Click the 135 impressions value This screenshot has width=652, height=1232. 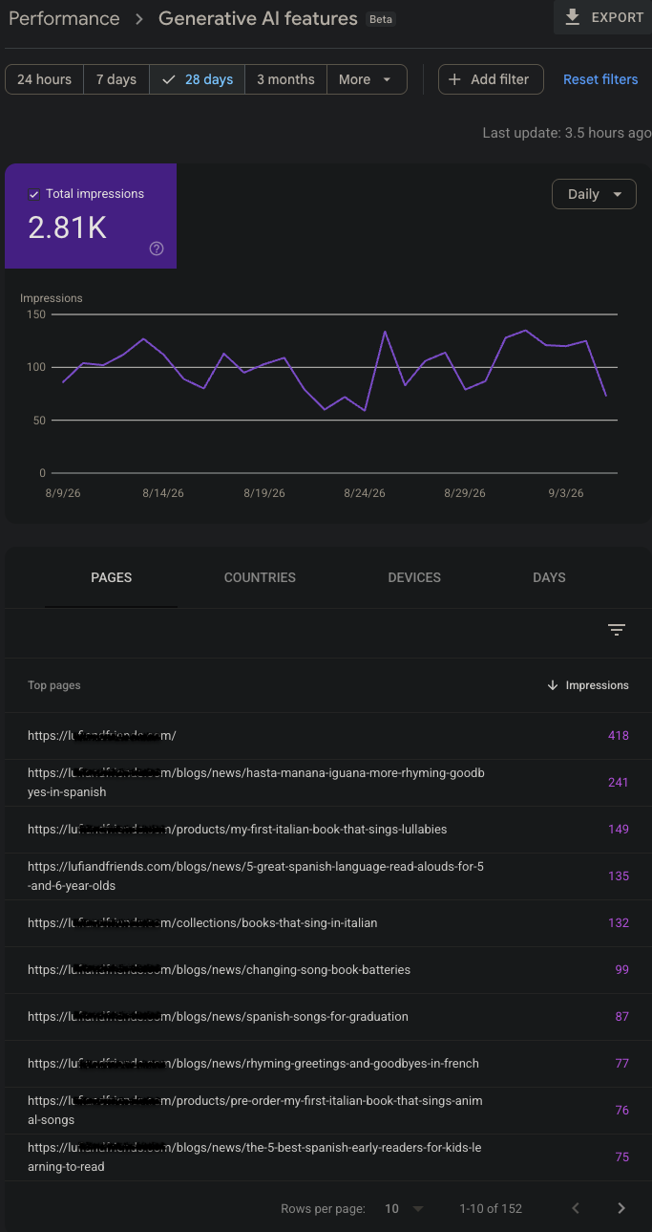click(618, 876)
